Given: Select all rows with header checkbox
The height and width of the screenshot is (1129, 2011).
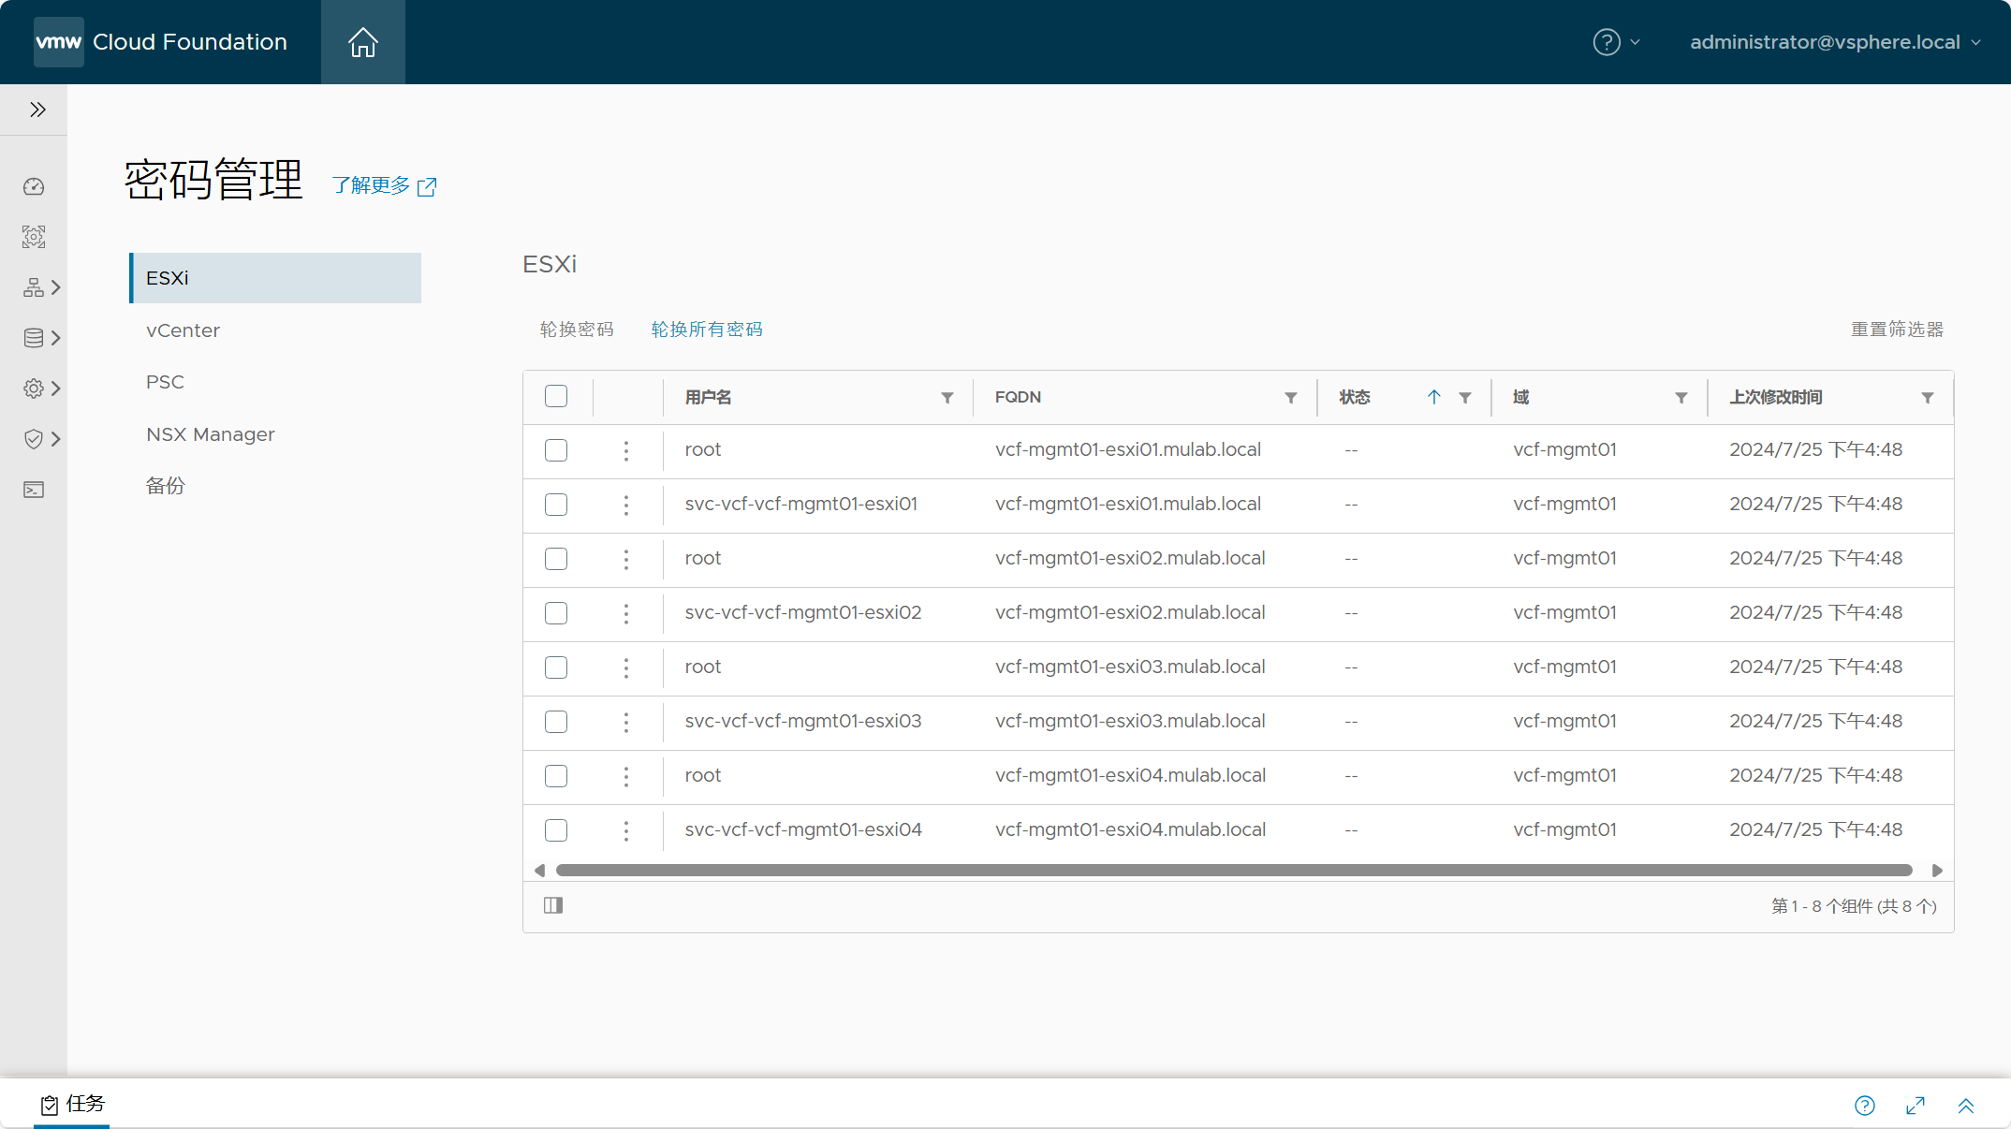Looking at the screenshot, I should tap(556, 396).
